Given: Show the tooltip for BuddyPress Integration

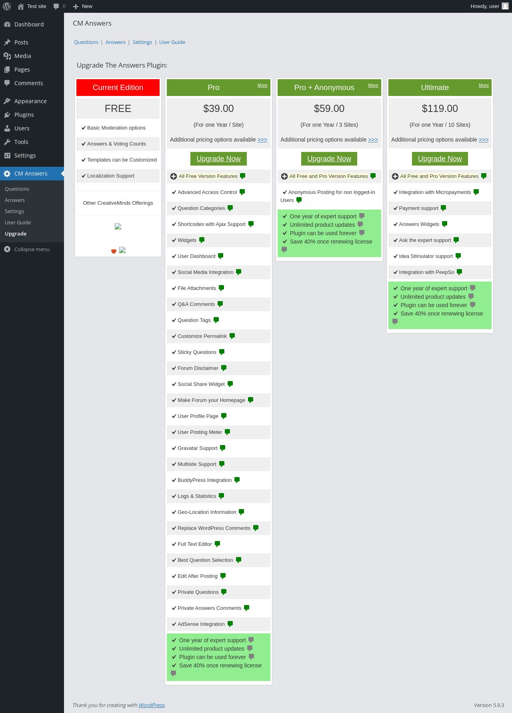Looking at the screenshot, I should click(x=237, y=480).
